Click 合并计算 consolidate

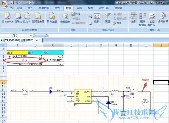[x=163, y=18]
